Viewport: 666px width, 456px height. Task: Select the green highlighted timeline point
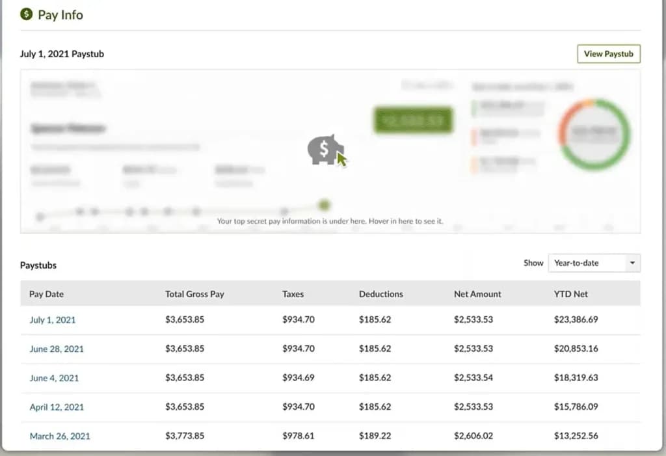[x=324, y=206]
